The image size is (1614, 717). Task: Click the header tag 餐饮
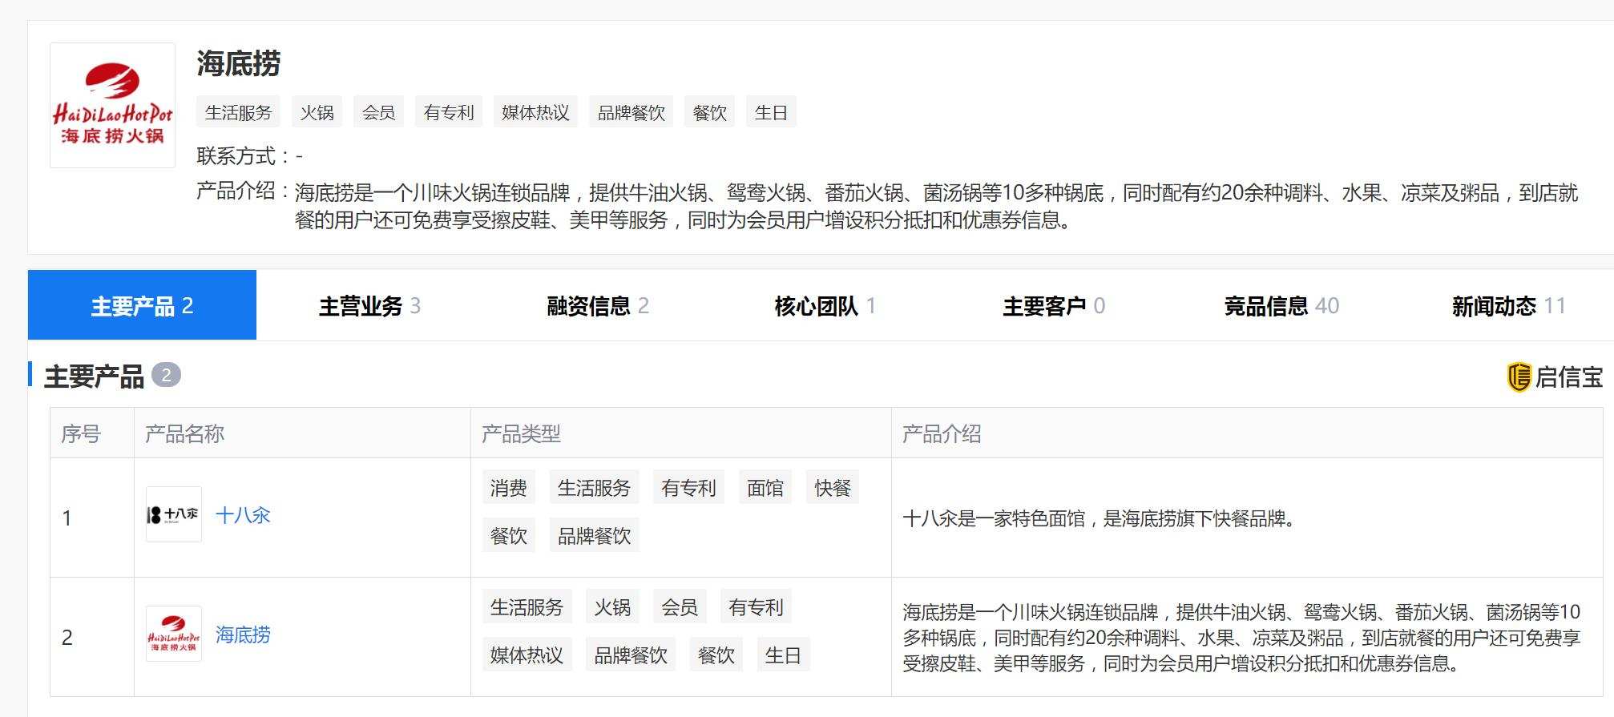[x=710, y=112]
